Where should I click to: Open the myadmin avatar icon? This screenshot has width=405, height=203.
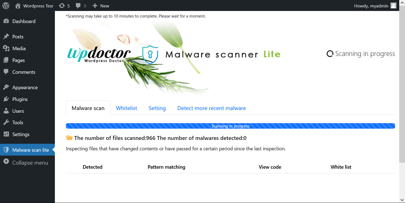pos(393,5)
